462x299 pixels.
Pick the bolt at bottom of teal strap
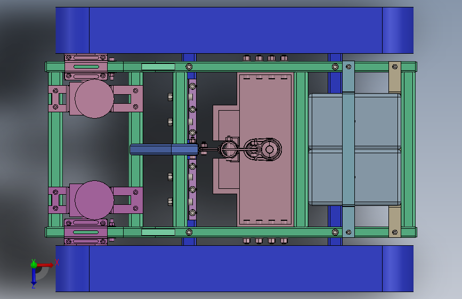348,232
